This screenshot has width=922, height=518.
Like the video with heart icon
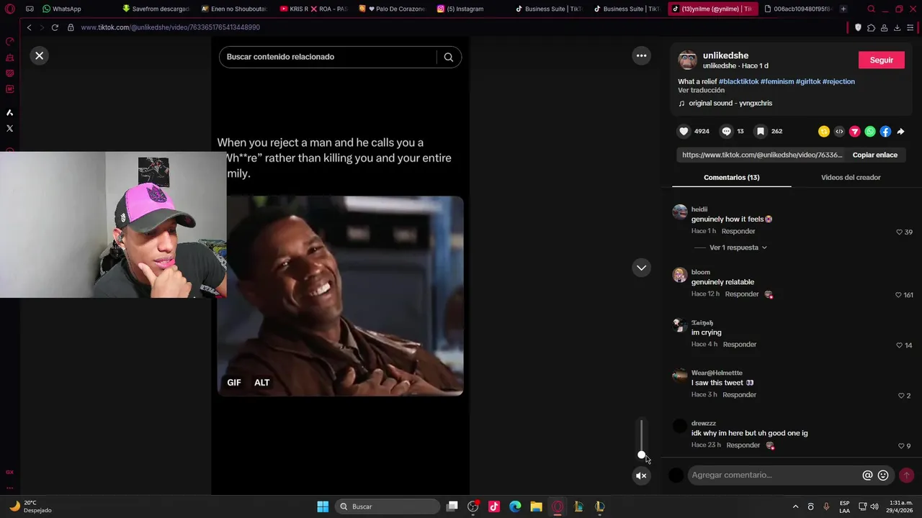(x=684, y=131)
